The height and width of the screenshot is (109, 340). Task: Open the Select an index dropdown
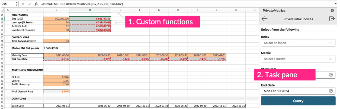pos(298,43)
